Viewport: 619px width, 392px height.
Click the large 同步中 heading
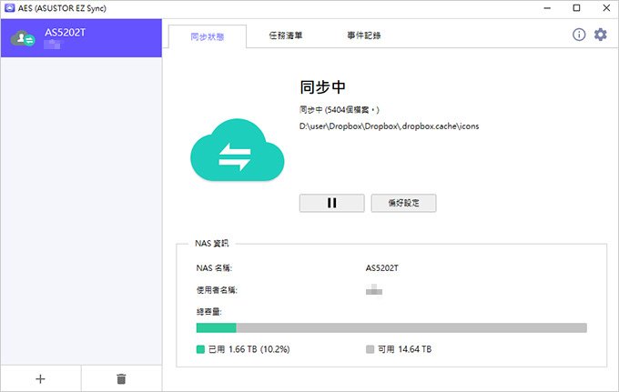(322, 86)
